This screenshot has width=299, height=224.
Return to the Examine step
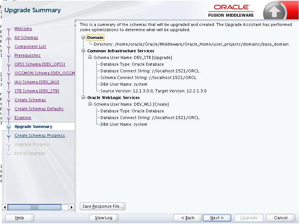tap(23, 118)
